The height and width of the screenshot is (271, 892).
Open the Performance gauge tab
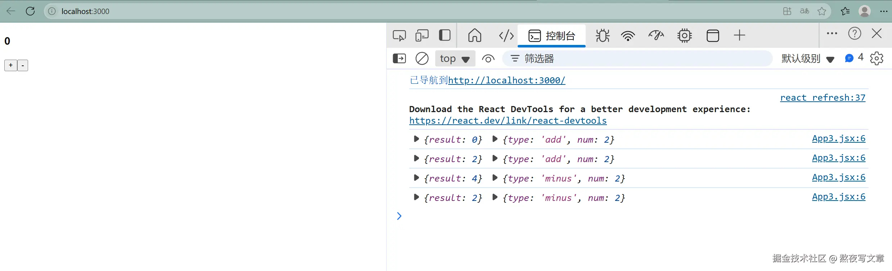(656, 35)
